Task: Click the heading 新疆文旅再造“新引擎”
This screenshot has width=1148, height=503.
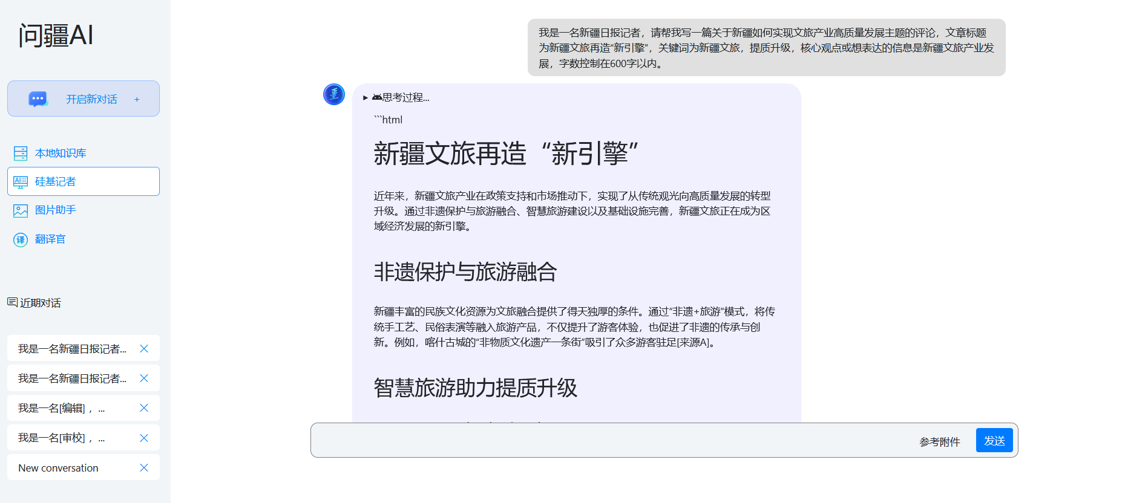Action: (506, 154)
